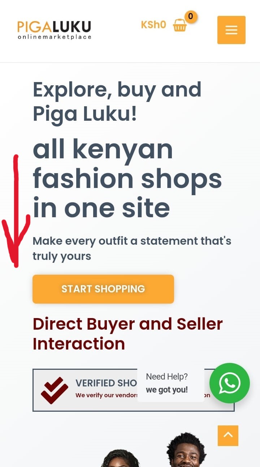Click the red hand-drawn arrow annotation
Viewport: 260px width, 467px height.
tap(16, 211)
